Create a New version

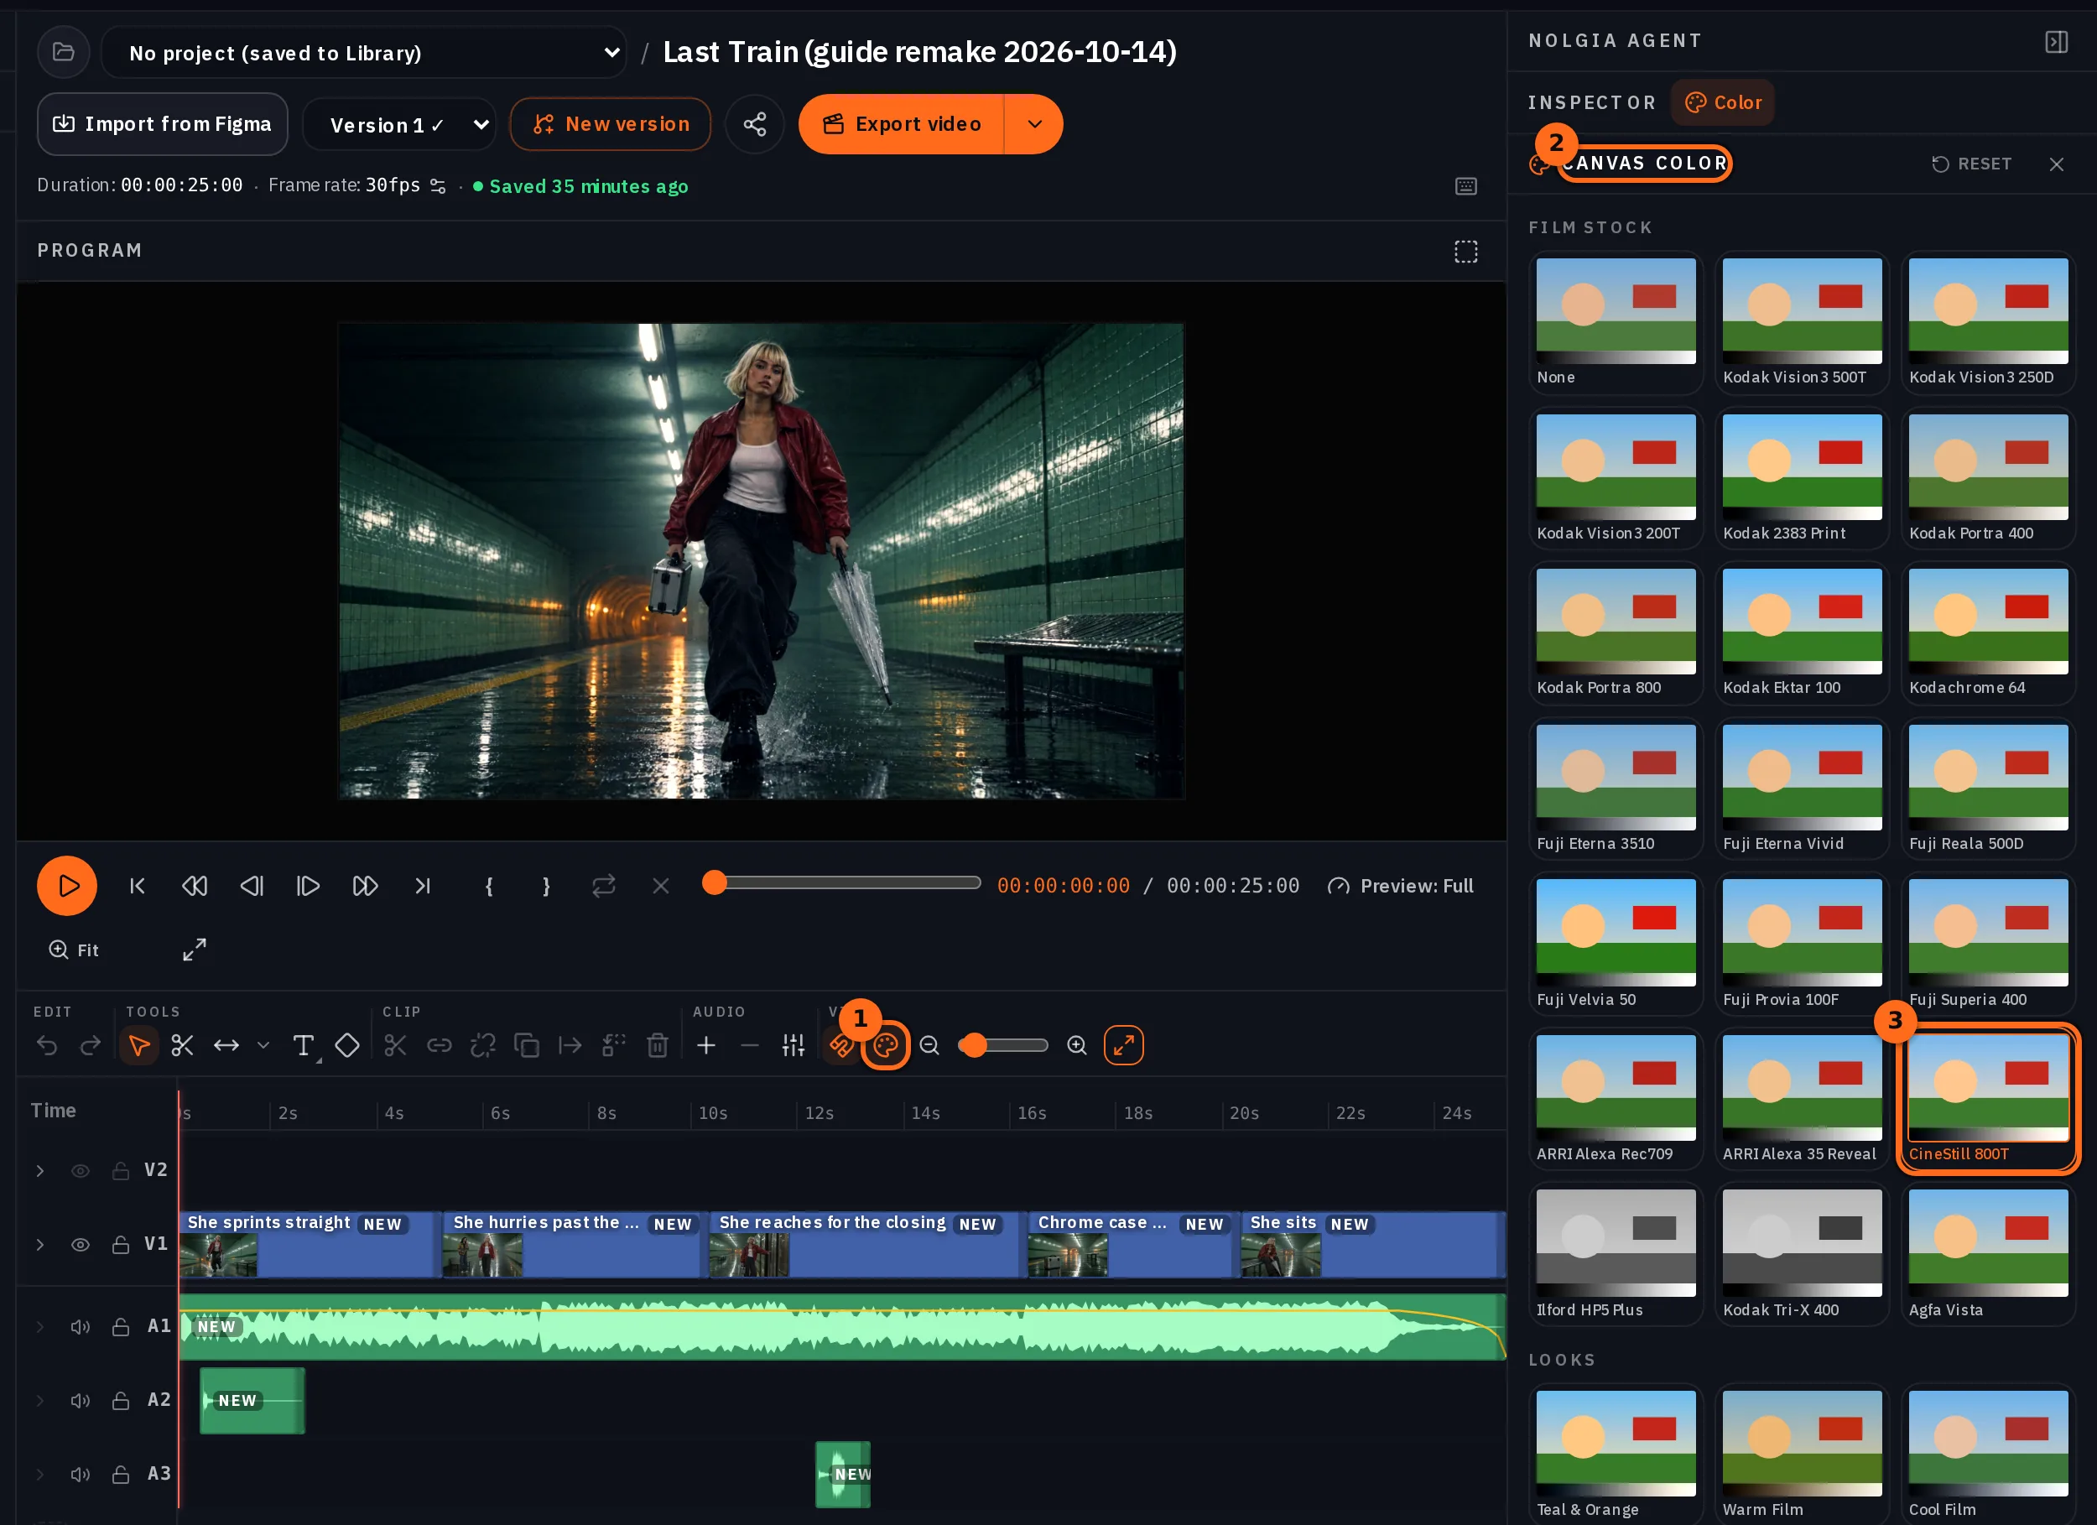[x=611, y=124]
